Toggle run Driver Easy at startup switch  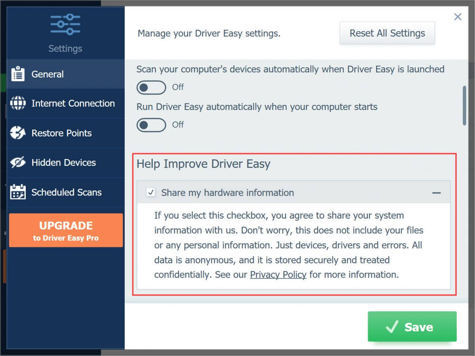151,125
